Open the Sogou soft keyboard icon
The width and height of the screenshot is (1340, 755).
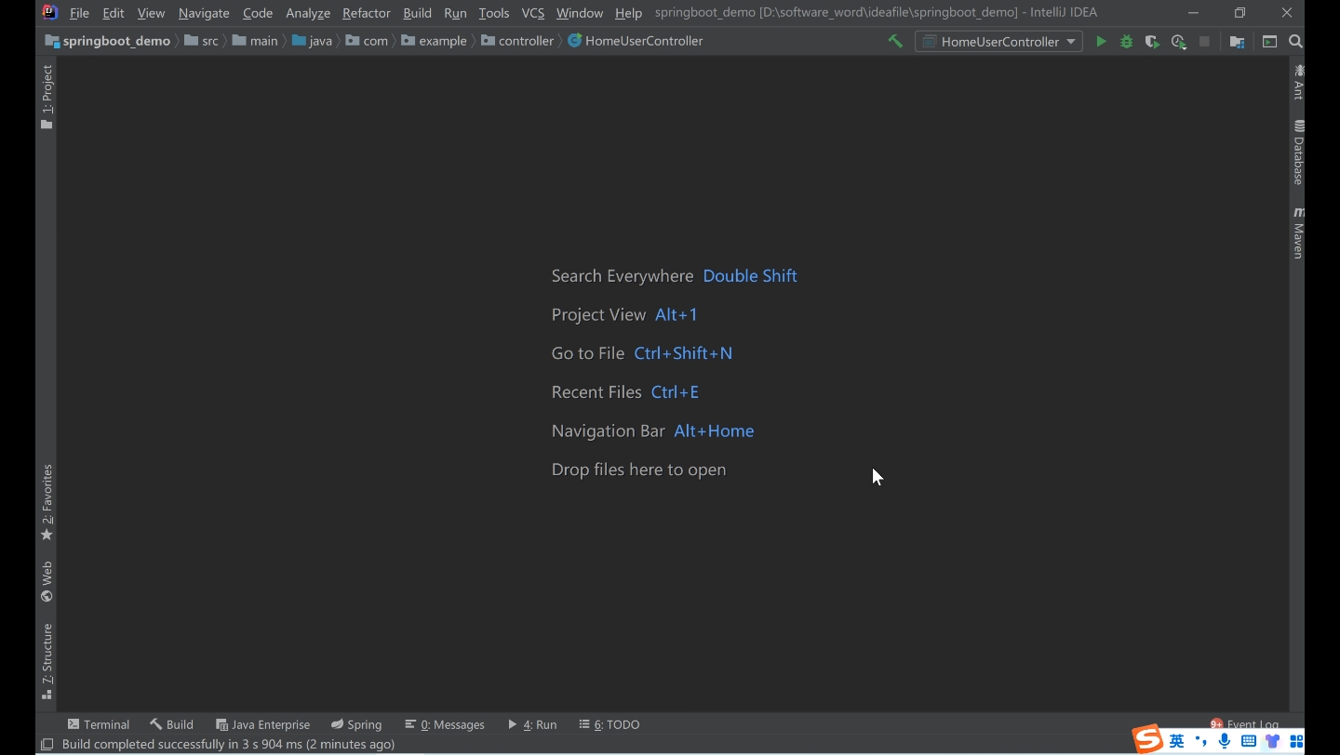coord(1249,741)
